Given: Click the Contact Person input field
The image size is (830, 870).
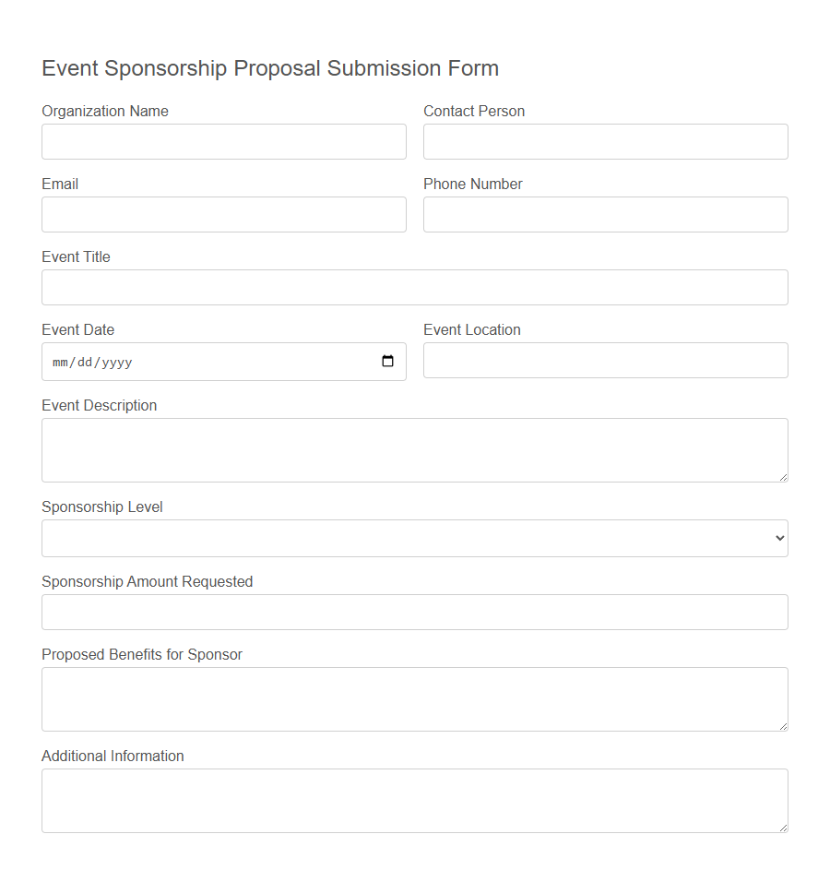Looking at the screenshot, I should pyautogui.click(x=605, y=141).
